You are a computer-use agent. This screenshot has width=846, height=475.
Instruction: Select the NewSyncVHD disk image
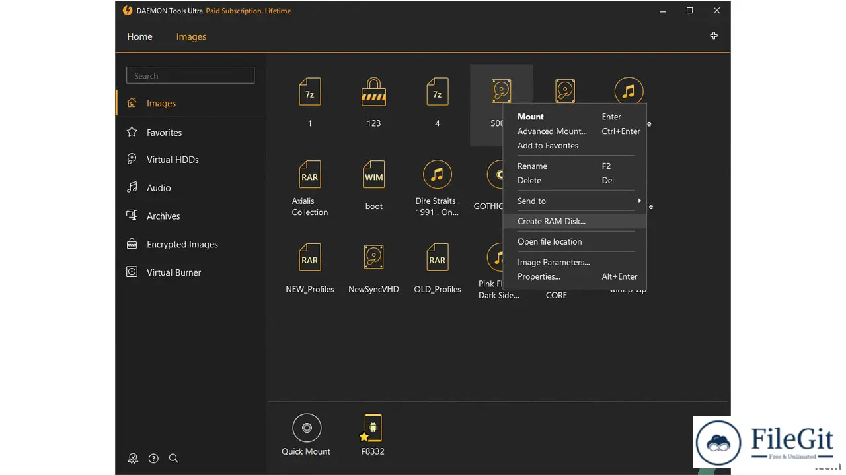pyautogui.click(x=373, y=258)
